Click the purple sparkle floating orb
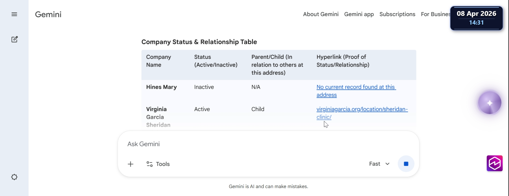 [x=489, y=103]
